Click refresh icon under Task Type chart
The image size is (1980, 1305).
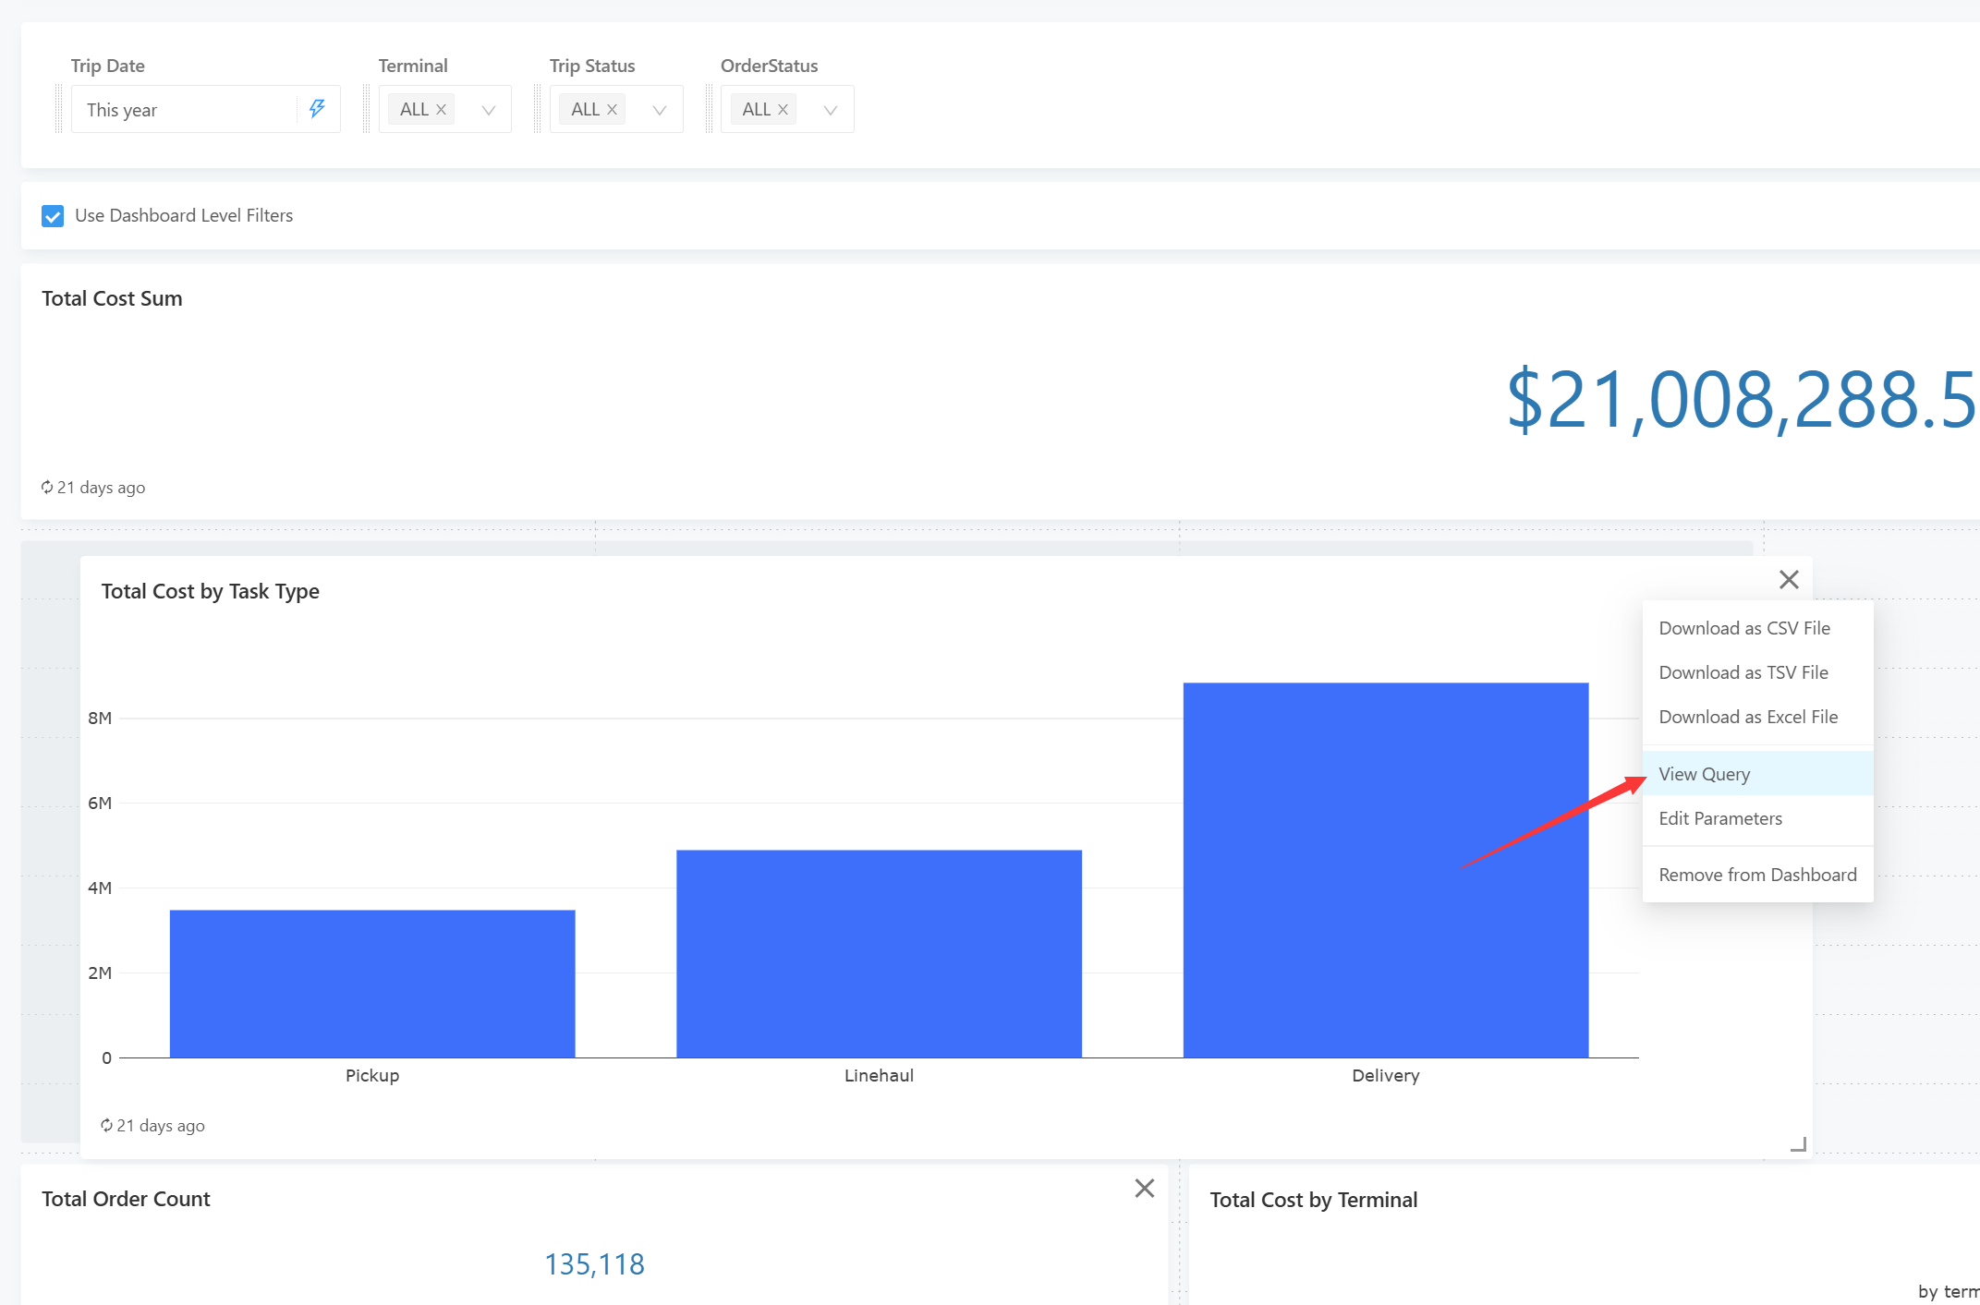(106, 1125)
